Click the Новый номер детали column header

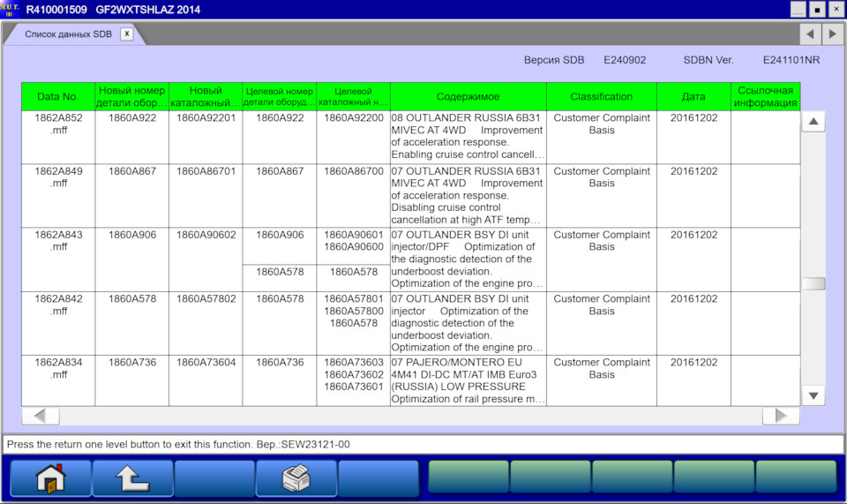coord(131,97)
